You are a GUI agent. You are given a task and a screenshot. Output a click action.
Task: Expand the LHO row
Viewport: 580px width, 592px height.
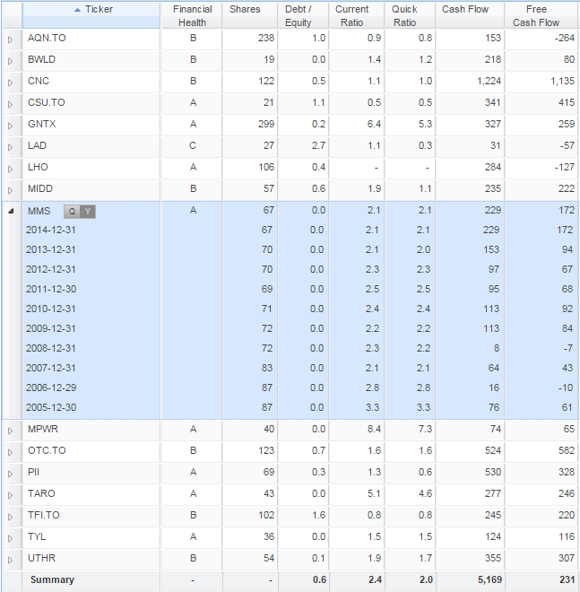tap(11, 169)
